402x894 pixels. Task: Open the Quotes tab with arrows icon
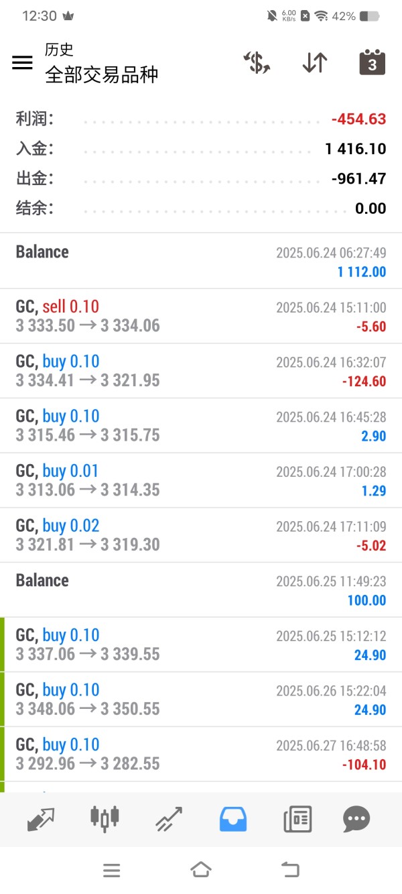pos(41,818)
